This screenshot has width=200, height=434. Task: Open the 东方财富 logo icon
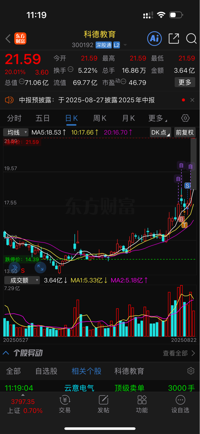pyautogui.click(x=20, y=39)
